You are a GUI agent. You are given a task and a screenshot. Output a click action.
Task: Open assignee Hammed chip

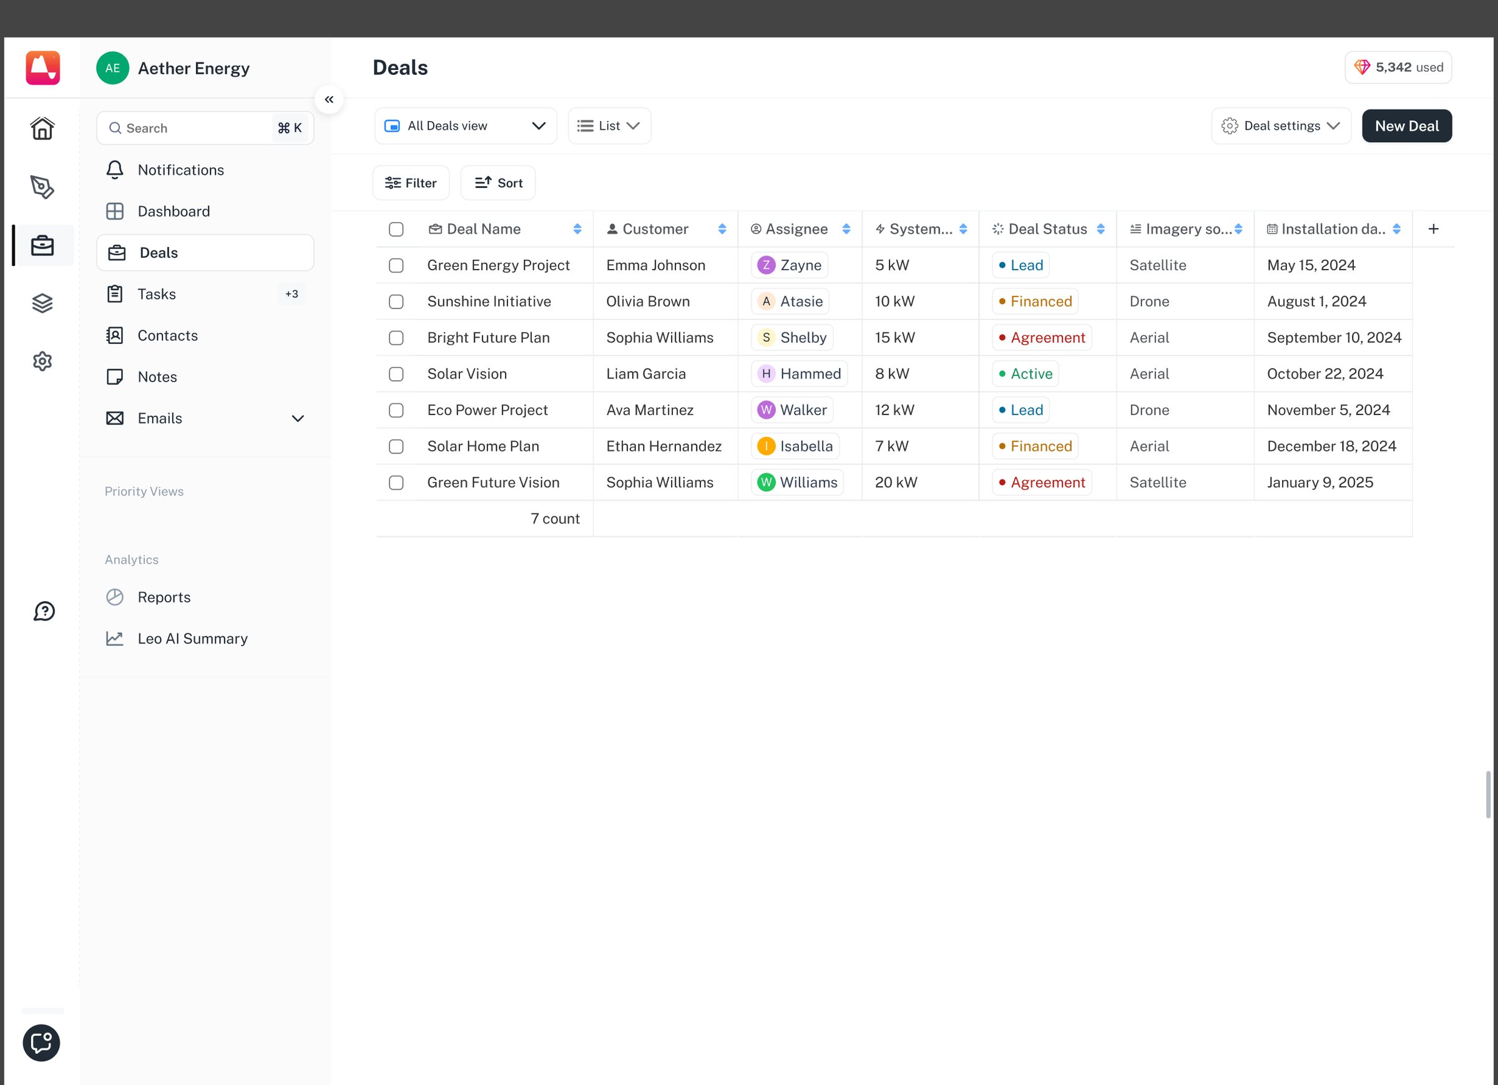click(x=799, y=374)
